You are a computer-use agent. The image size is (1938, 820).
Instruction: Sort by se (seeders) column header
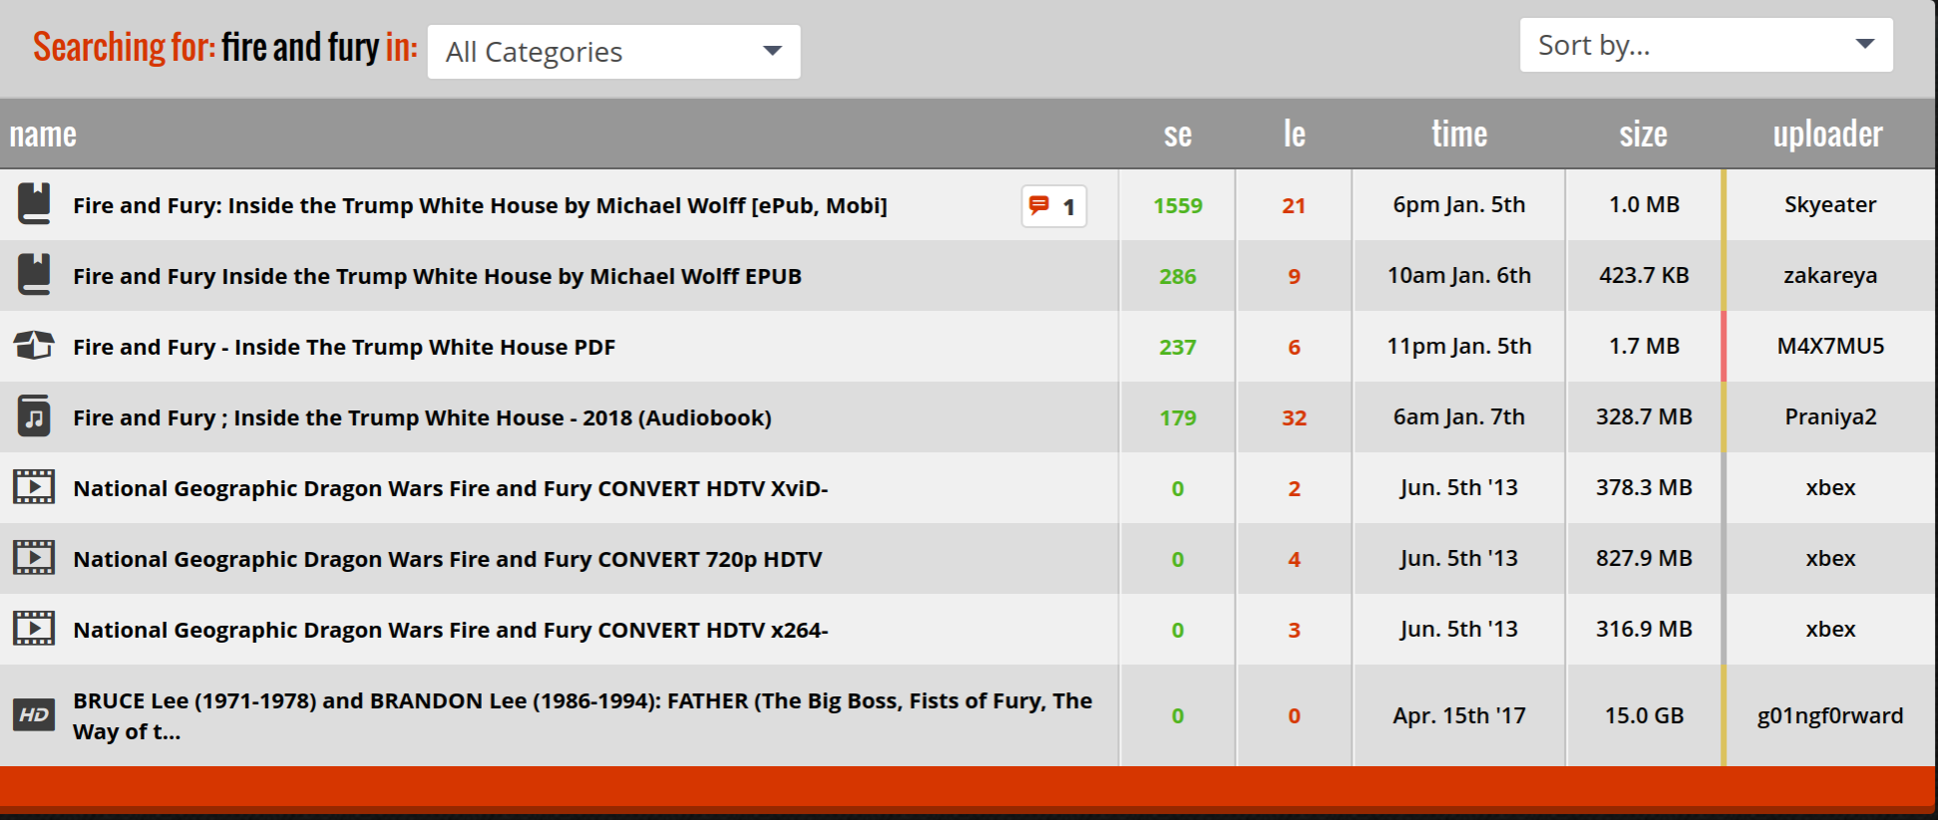[1178, 134]
